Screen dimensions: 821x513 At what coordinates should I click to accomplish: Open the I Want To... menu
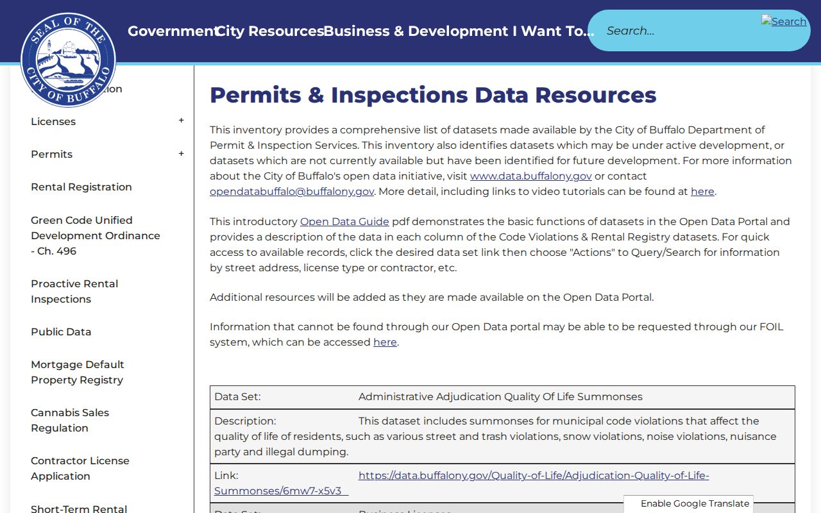[x=553, y=31]
